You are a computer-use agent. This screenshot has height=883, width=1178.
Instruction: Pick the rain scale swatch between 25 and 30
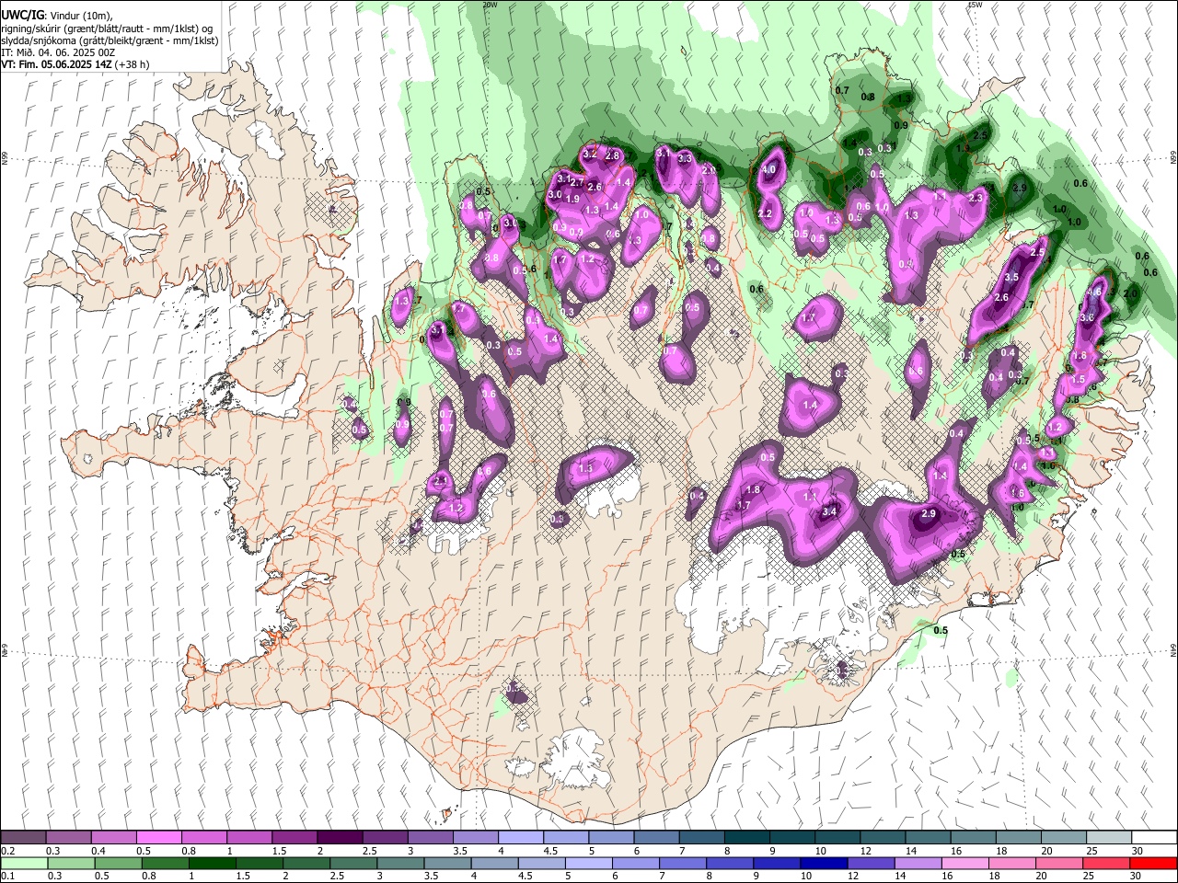coord(1104,863)
